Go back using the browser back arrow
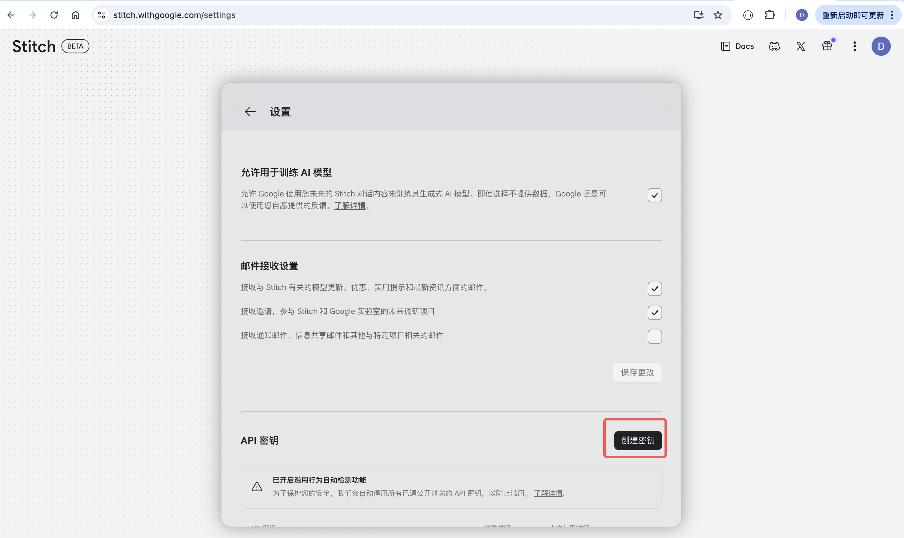 tap(11, 15)
